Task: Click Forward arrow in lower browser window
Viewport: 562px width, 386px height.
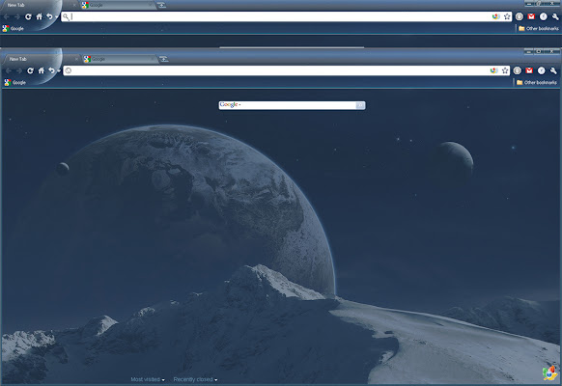Action: pyautogui.click(x=19, y=70)
